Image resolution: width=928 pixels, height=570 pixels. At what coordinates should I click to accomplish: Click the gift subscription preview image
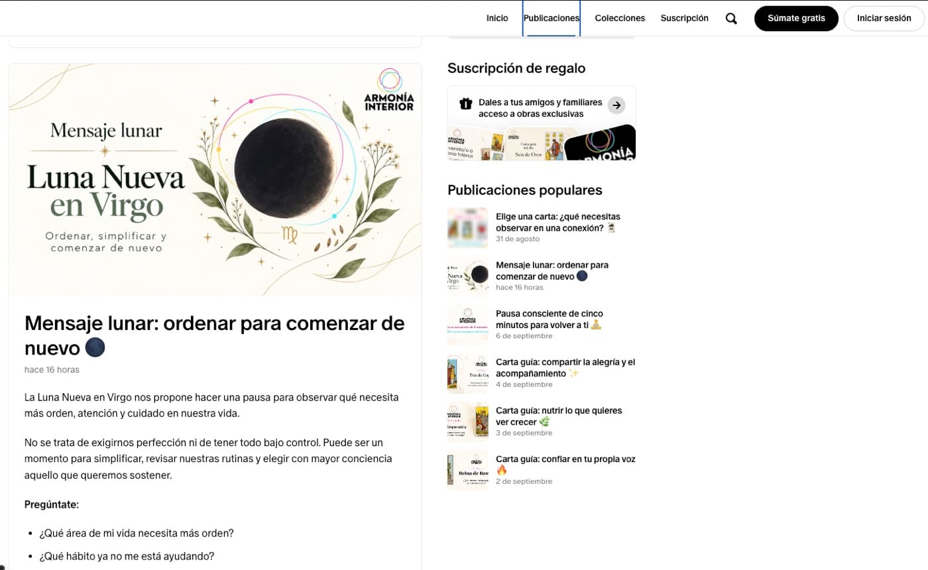point(542,142)
